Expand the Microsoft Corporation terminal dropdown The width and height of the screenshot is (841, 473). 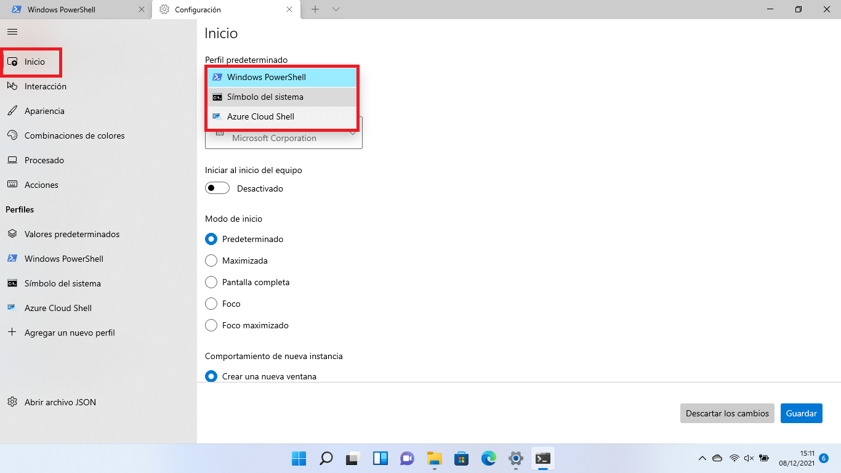pyautogui.click(x=284, y=138)
